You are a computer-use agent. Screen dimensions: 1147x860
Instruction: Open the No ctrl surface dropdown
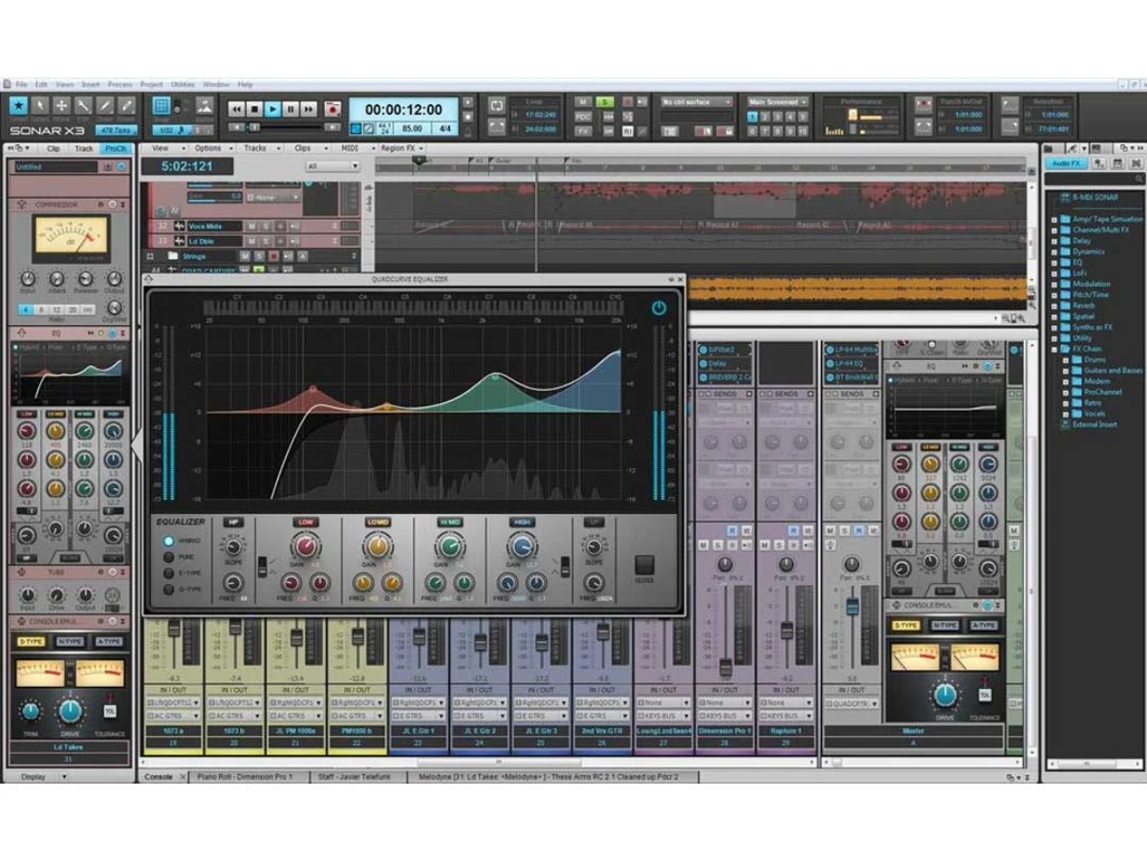click(x=697, y=101)
